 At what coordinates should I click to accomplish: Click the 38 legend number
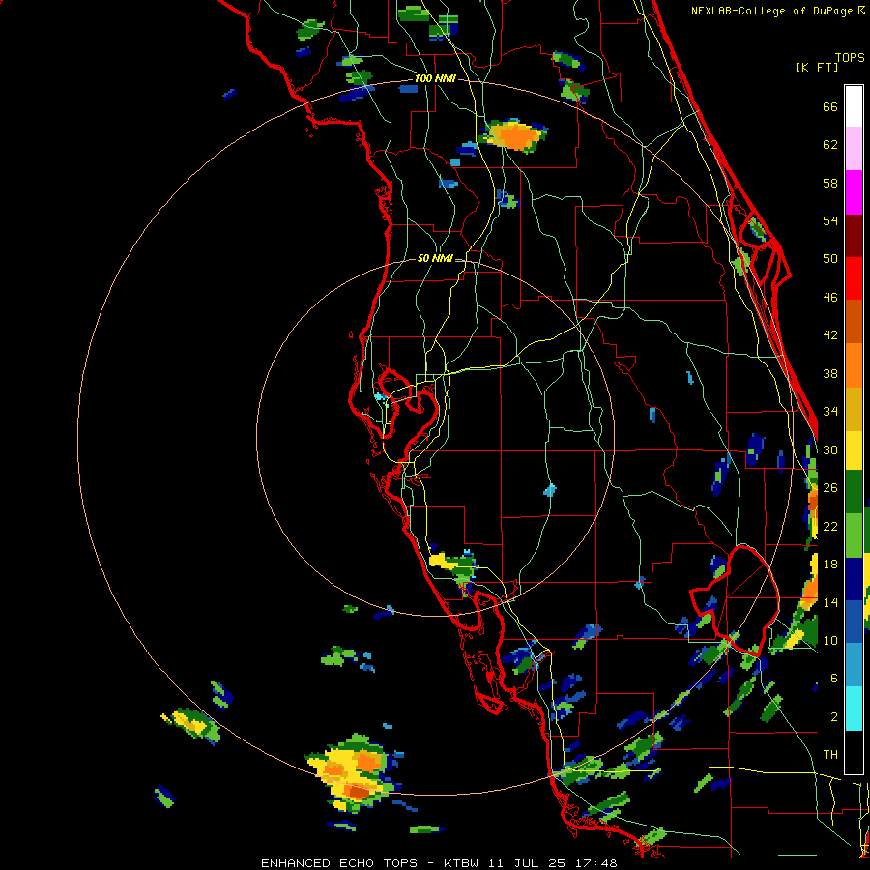tap(830, 373)
